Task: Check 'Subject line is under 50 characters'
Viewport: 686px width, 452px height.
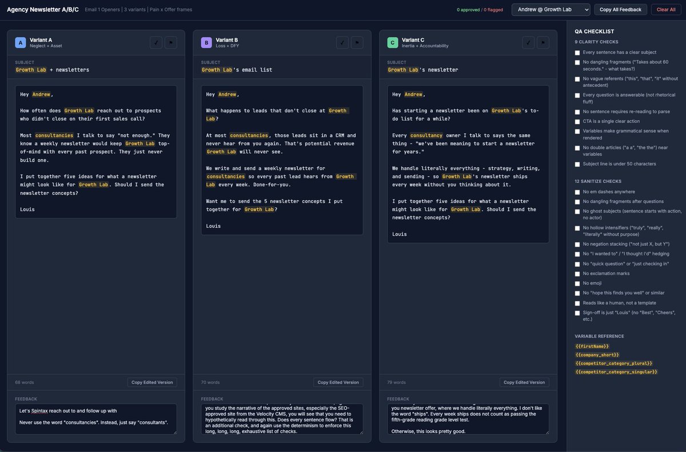Action: 577,165
